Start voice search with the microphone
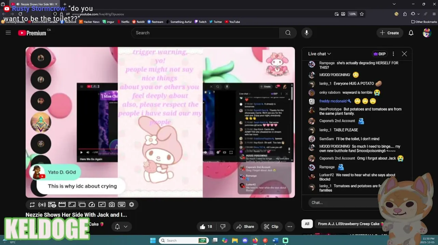Screen dimensions: 438x245 tap(307, 33)
